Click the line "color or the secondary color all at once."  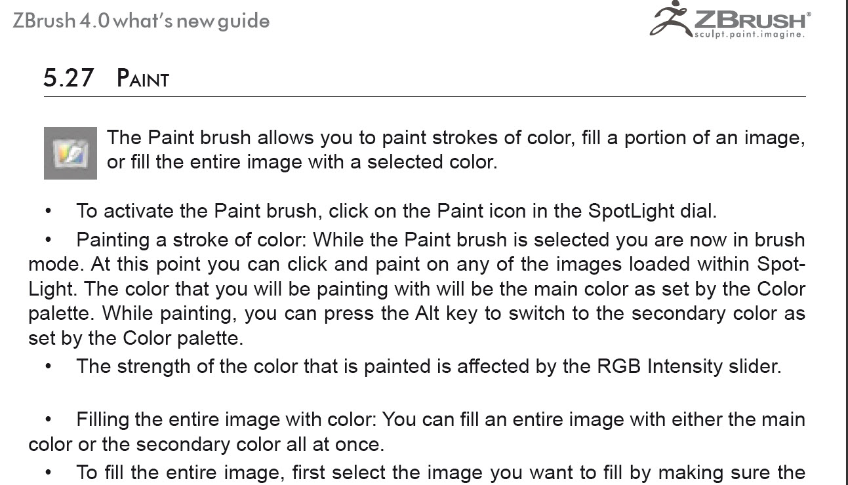click(206, 444)
